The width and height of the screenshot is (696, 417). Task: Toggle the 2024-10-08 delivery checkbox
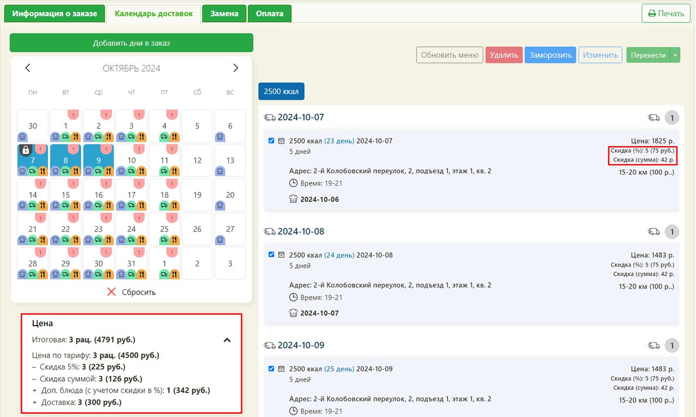tap(271, 255)
